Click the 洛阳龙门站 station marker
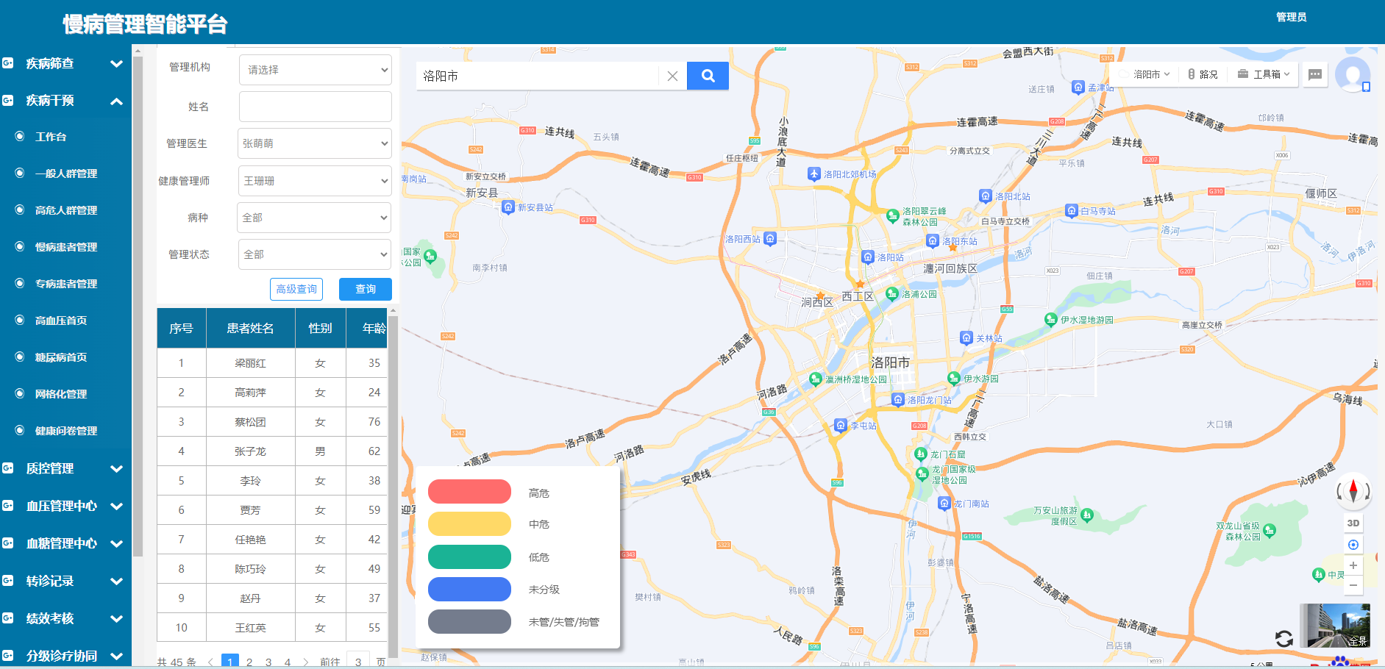This screenshot has width=1385, height=669. tap(898, 400)
